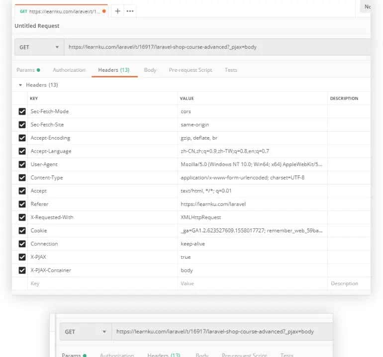The image size is (383, 357).
Task: Uncheck the Sec-Fetch-Mode header checkbox
Action: (x=22, y=112)
